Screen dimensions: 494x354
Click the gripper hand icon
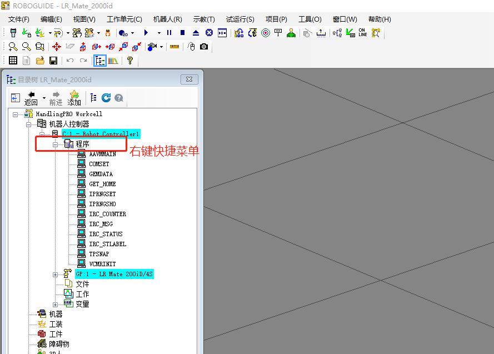(x=108, y=33)
